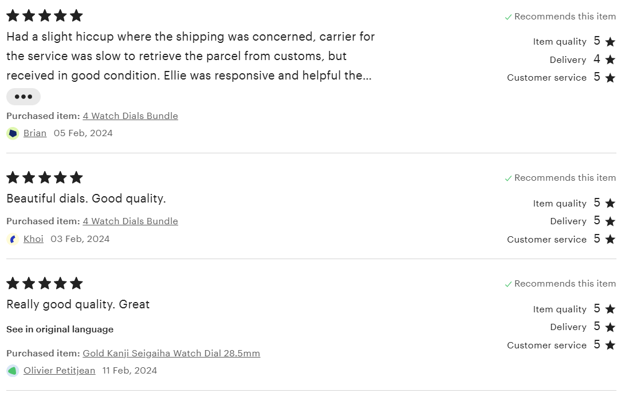
Task: Click Khoi's avatar icon
Action: pos(13,239)
